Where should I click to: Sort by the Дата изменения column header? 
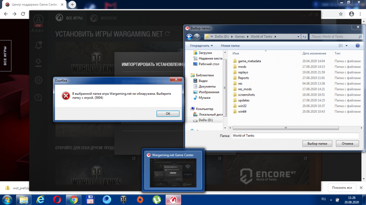point(314,53)
